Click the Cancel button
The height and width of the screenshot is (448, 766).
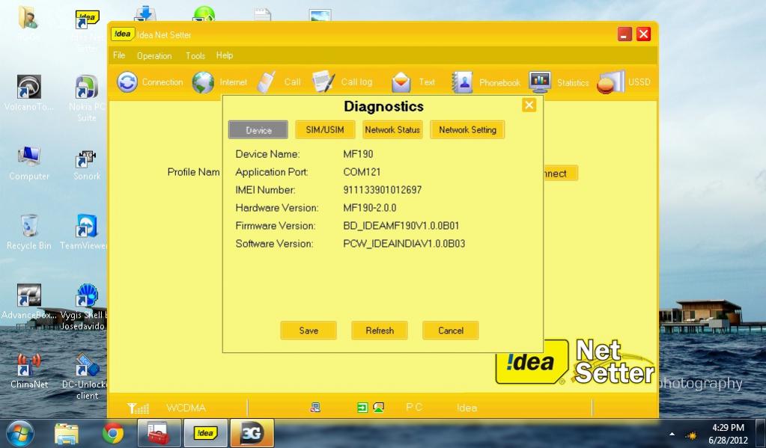pyautogui.click(x=450, y=331)
